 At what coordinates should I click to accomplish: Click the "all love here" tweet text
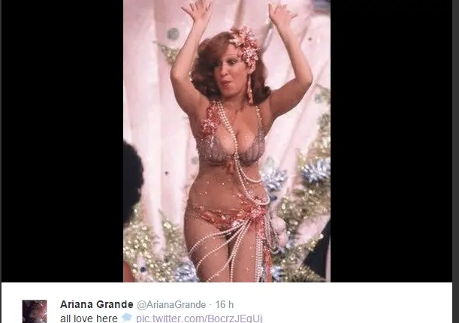tap(89, 318)
